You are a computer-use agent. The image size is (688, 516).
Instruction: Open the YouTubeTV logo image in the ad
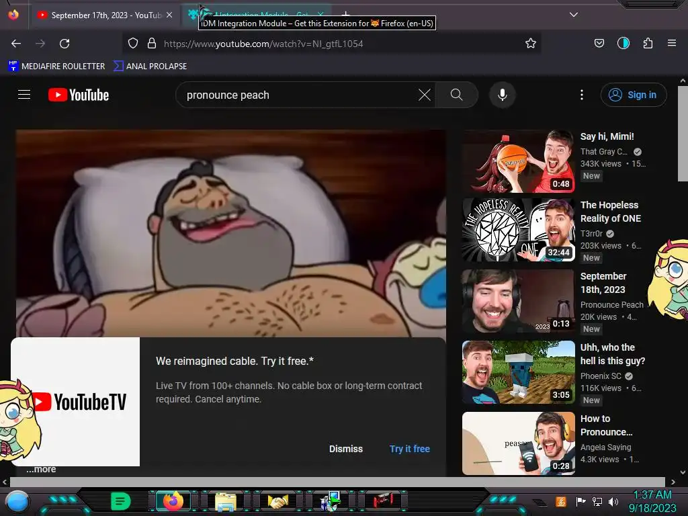(75, 402)
